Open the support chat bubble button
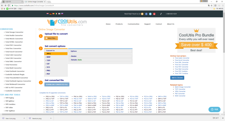Viewport: 225px width, 121px height. click(214, 109)
